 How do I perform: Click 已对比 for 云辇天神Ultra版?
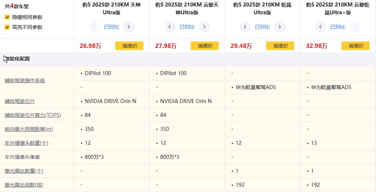coord(187,27)
